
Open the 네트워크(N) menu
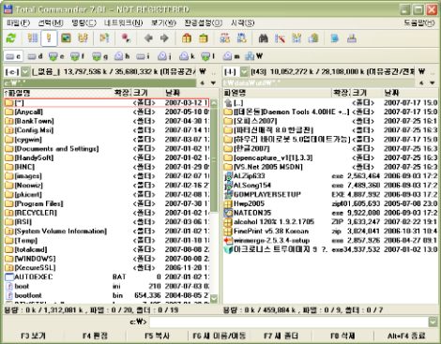(123, 22)
